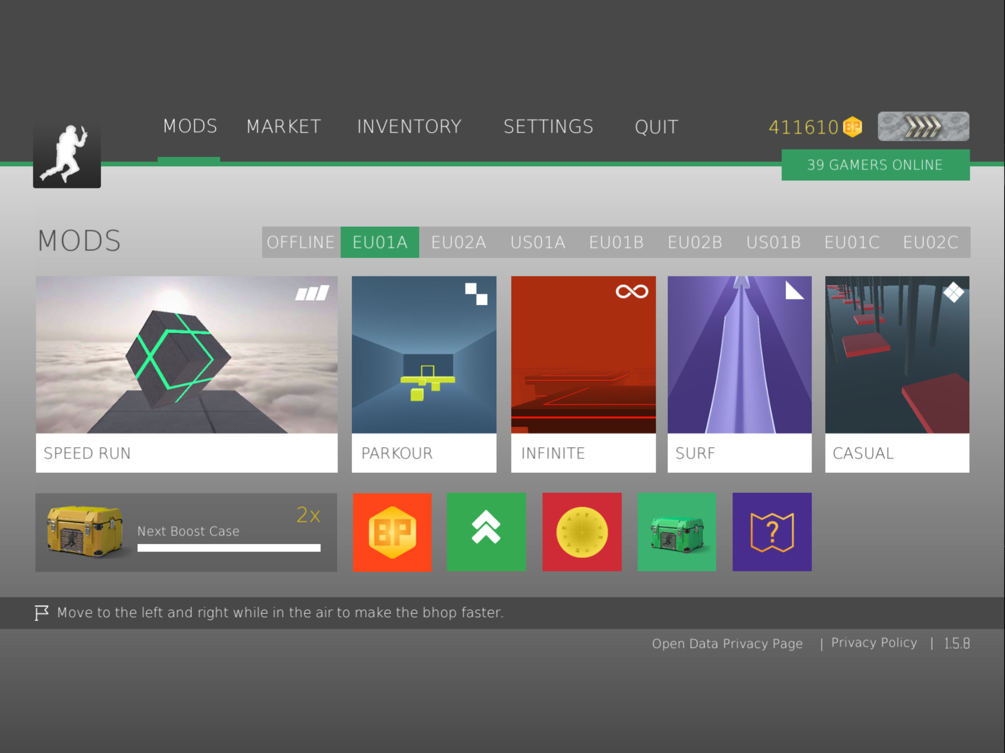Click the Next Boost Case progress bar
This screenshot has width=1005, height=753.
[228, 548]
